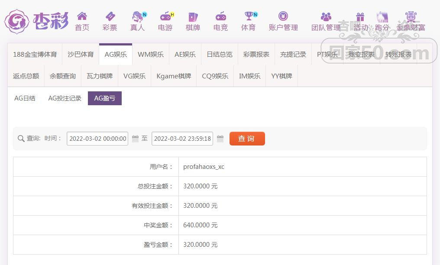
Task: Open account management yen coin icon
Action: pos(283,16)
